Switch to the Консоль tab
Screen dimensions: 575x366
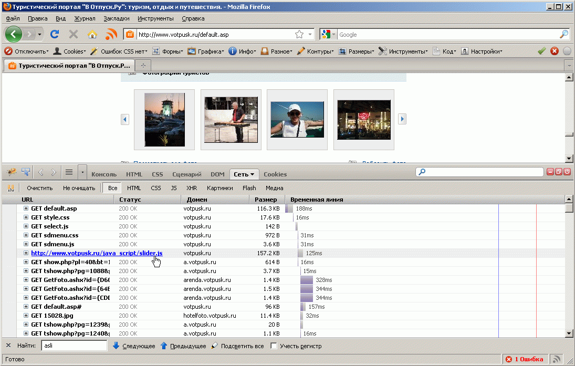pos(104,174)
